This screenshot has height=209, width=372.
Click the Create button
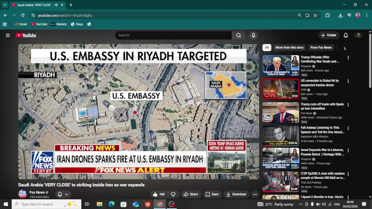click(328, 35)
